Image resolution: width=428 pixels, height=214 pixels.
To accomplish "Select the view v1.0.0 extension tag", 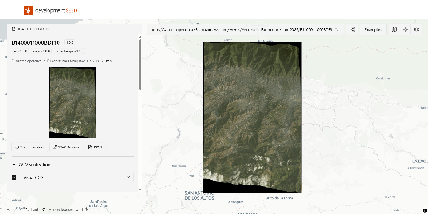I will 41,51.
